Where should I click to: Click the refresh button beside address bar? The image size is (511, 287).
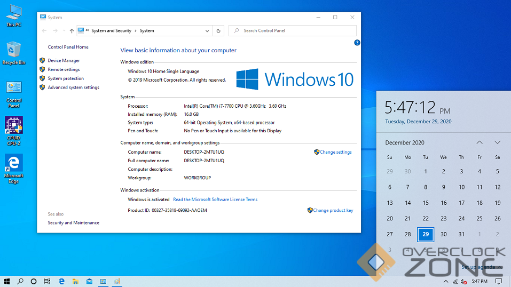218,31
